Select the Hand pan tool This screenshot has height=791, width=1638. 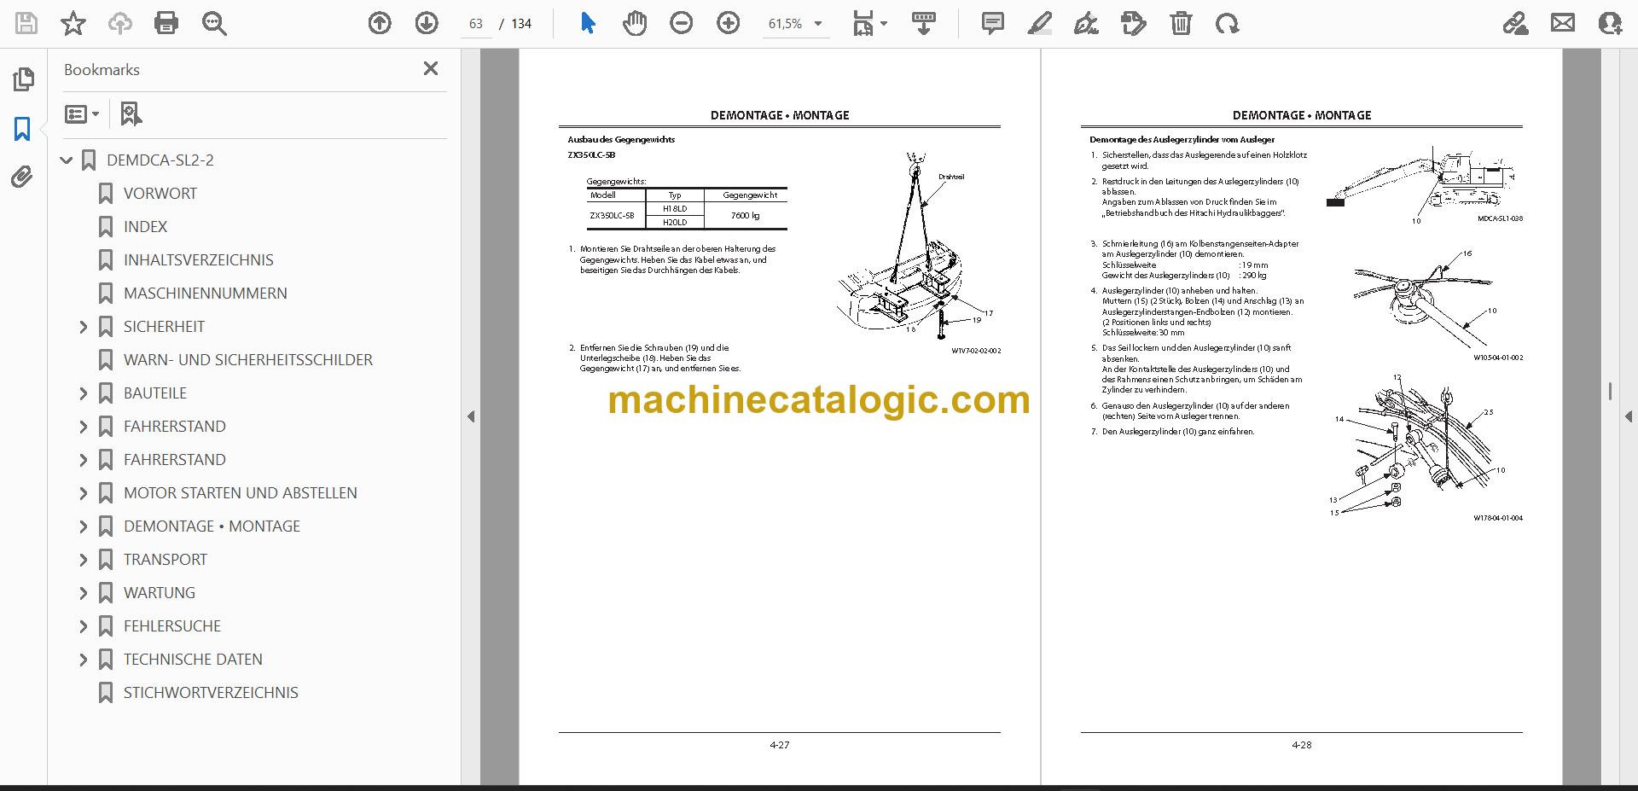634,23
